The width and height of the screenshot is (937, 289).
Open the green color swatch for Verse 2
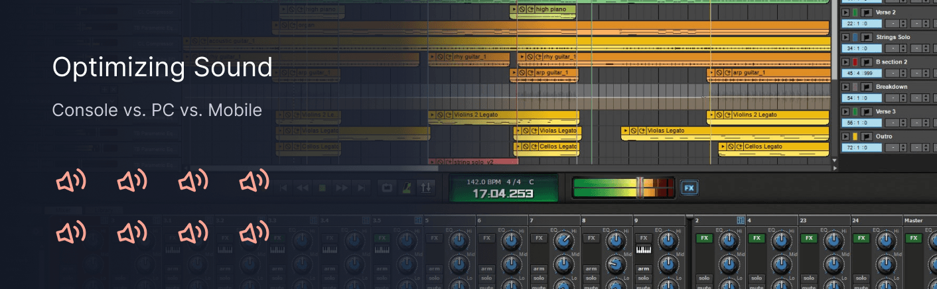click(x=855, y=13)
